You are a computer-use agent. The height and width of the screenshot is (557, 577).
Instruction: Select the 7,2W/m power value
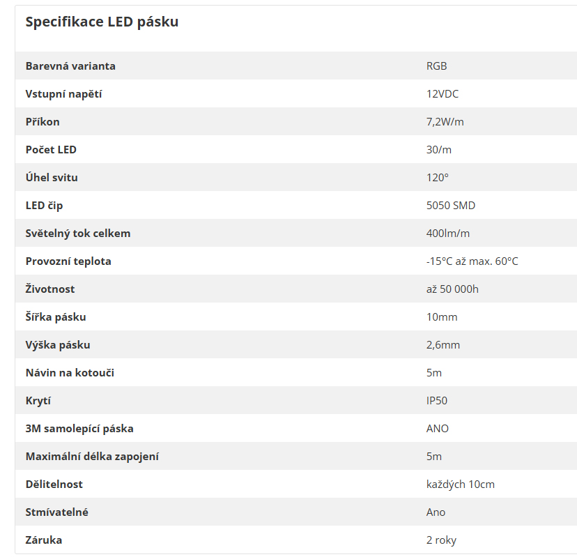pos(445,122)
